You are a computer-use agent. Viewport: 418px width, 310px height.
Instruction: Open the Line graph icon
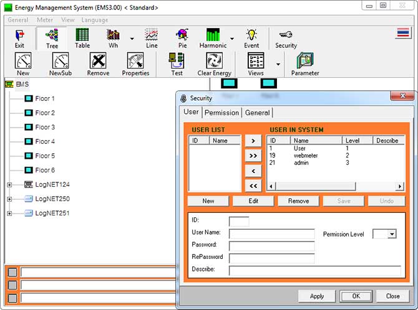click(152, 35)
